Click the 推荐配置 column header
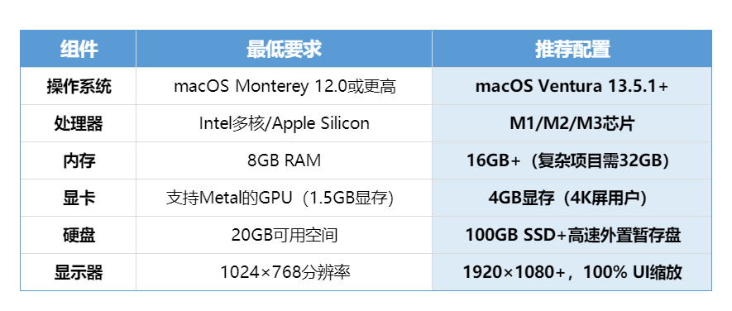 point(572,49)
